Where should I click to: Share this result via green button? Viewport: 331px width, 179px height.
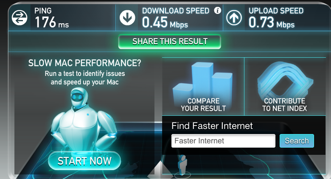coord(169,42)
